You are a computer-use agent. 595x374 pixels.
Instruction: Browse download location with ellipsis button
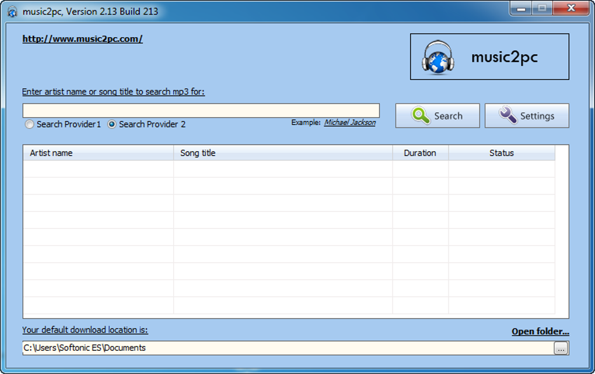tap(561, 348)
